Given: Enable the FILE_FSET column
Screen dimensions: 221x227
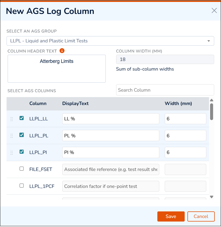Looking at the screenshot, I should tap(22, 169).
